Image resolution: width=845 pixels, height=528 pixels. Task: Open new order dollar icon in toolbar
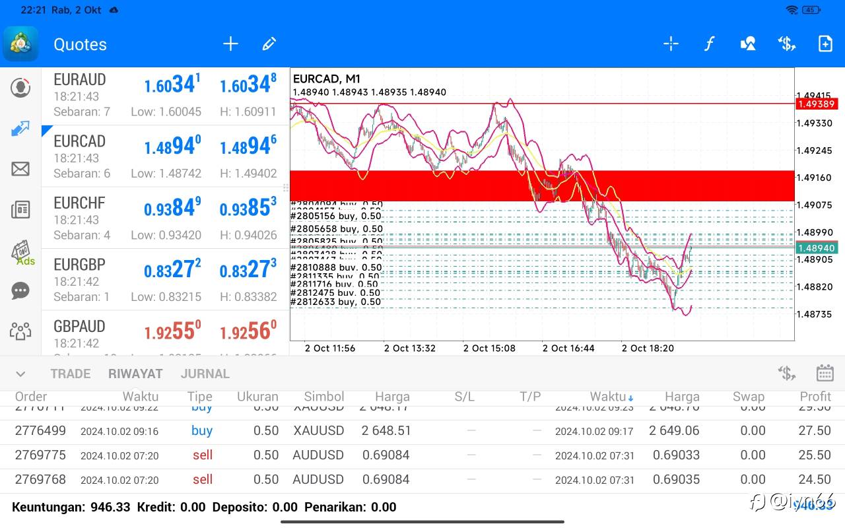click(x=786, y=44)
